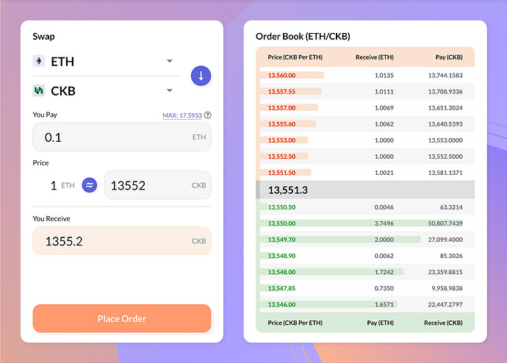Screen dimensions: 507x363
Task: Select the sell order priced 13,557.55
Action: tap(367, 91)
